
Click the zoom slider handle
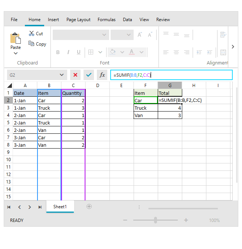[x=156, y=220]
